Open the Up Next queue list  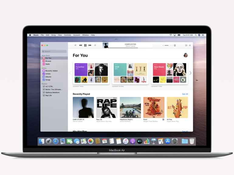point(190,45)
